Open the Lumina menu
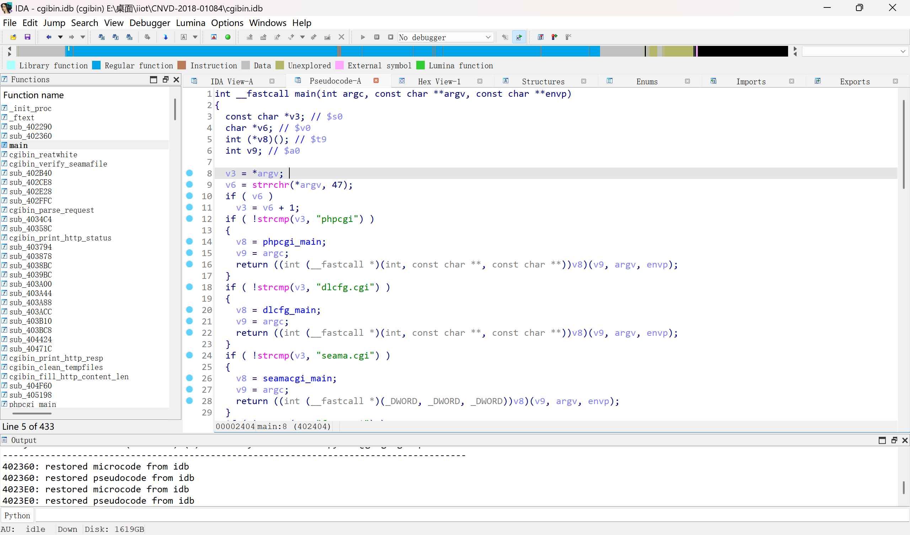The image size is (910, 535). (190, 23)
